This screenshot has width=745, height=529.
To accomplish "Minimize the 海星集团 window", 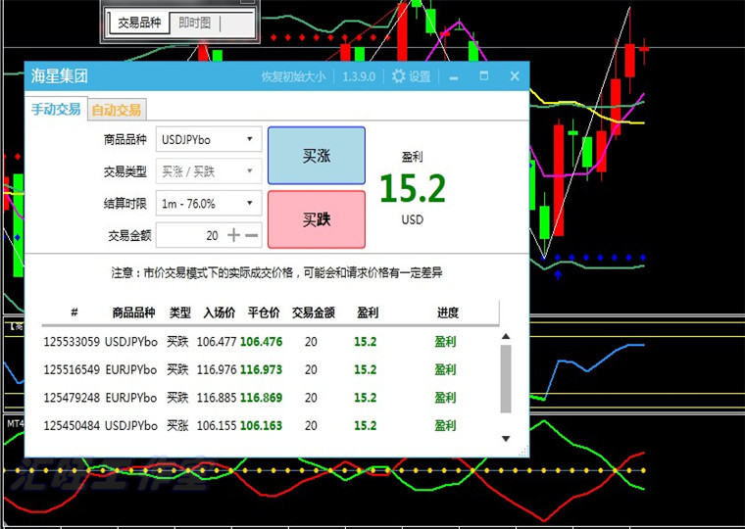I will (453, 76).
